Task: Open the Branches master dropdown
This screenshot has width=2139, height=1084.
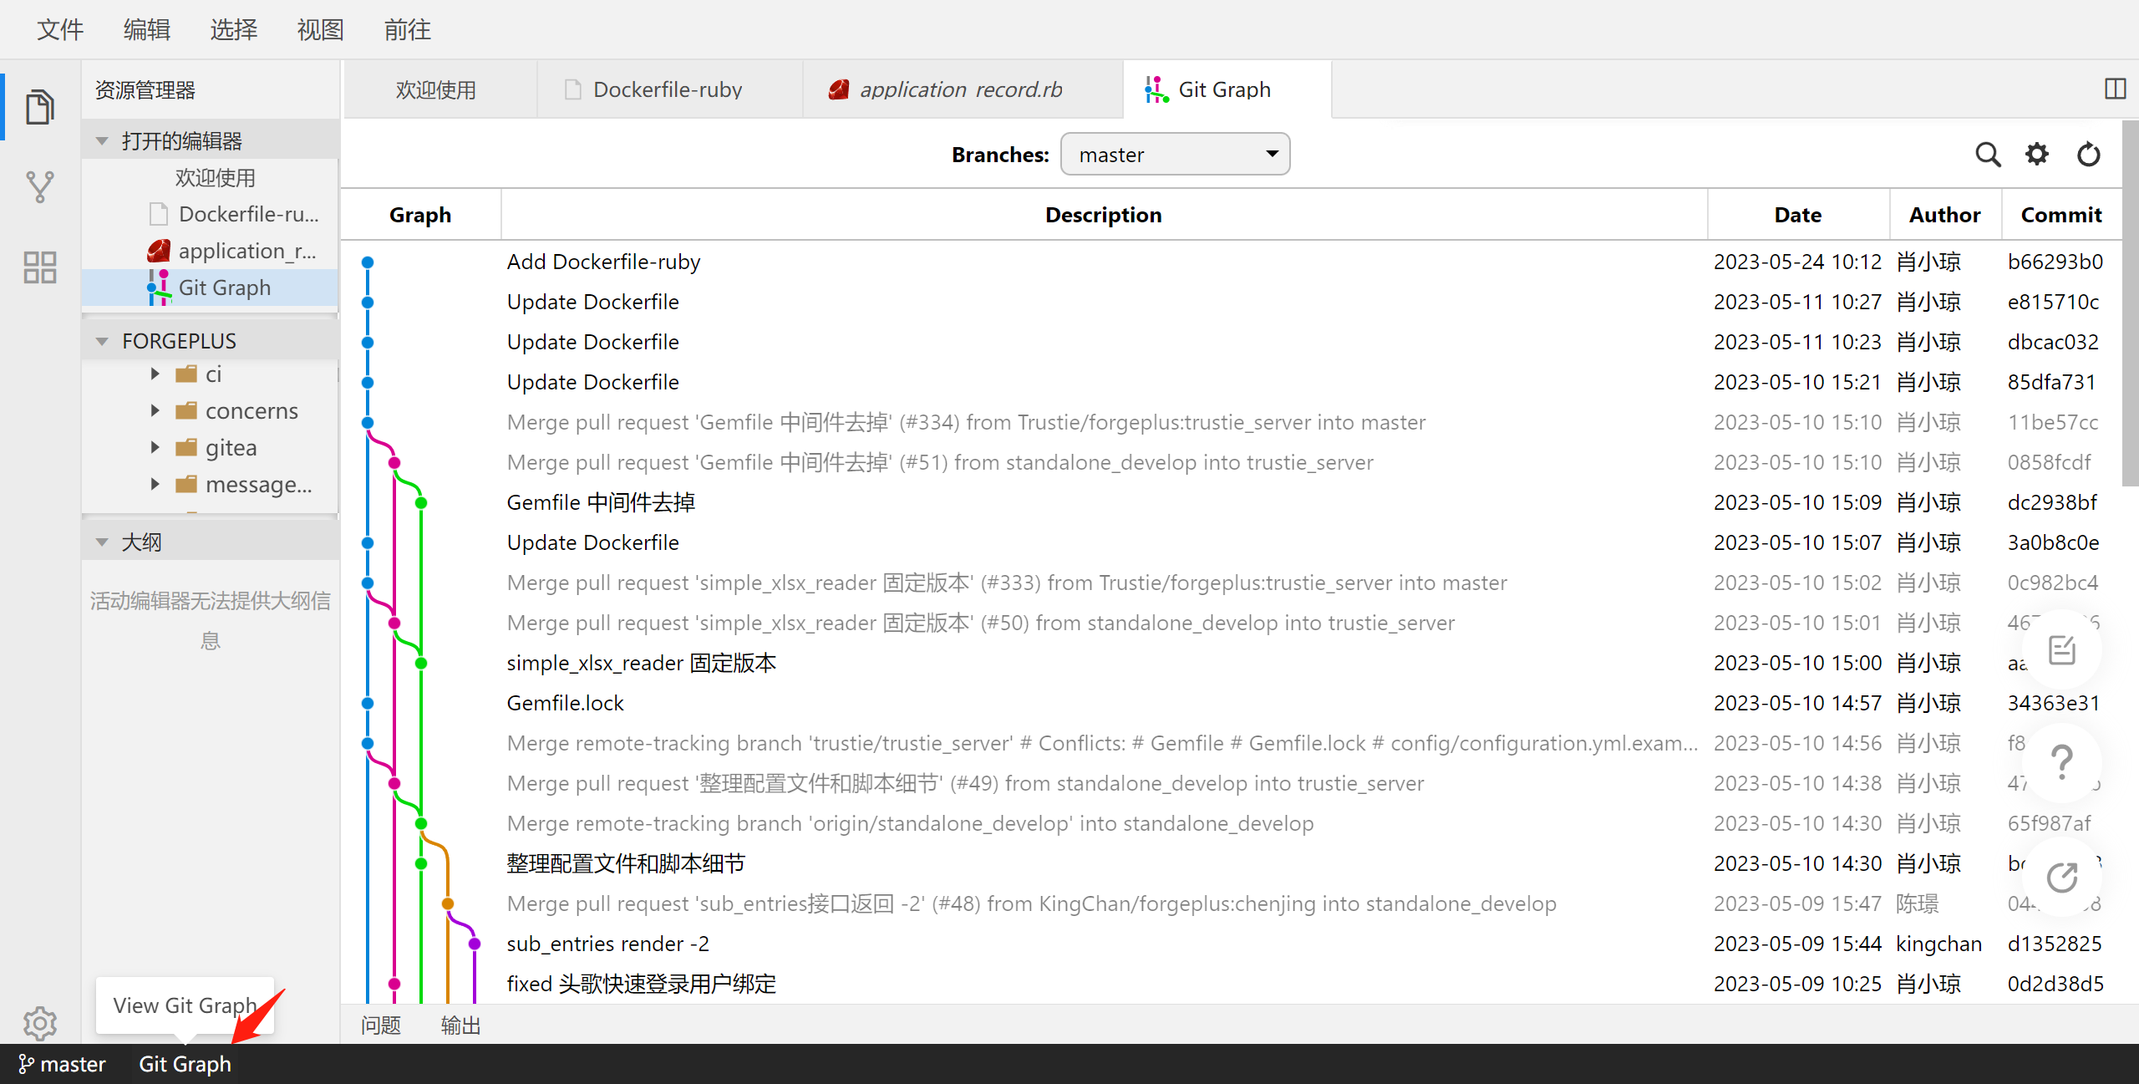Action: (1174, 155)
